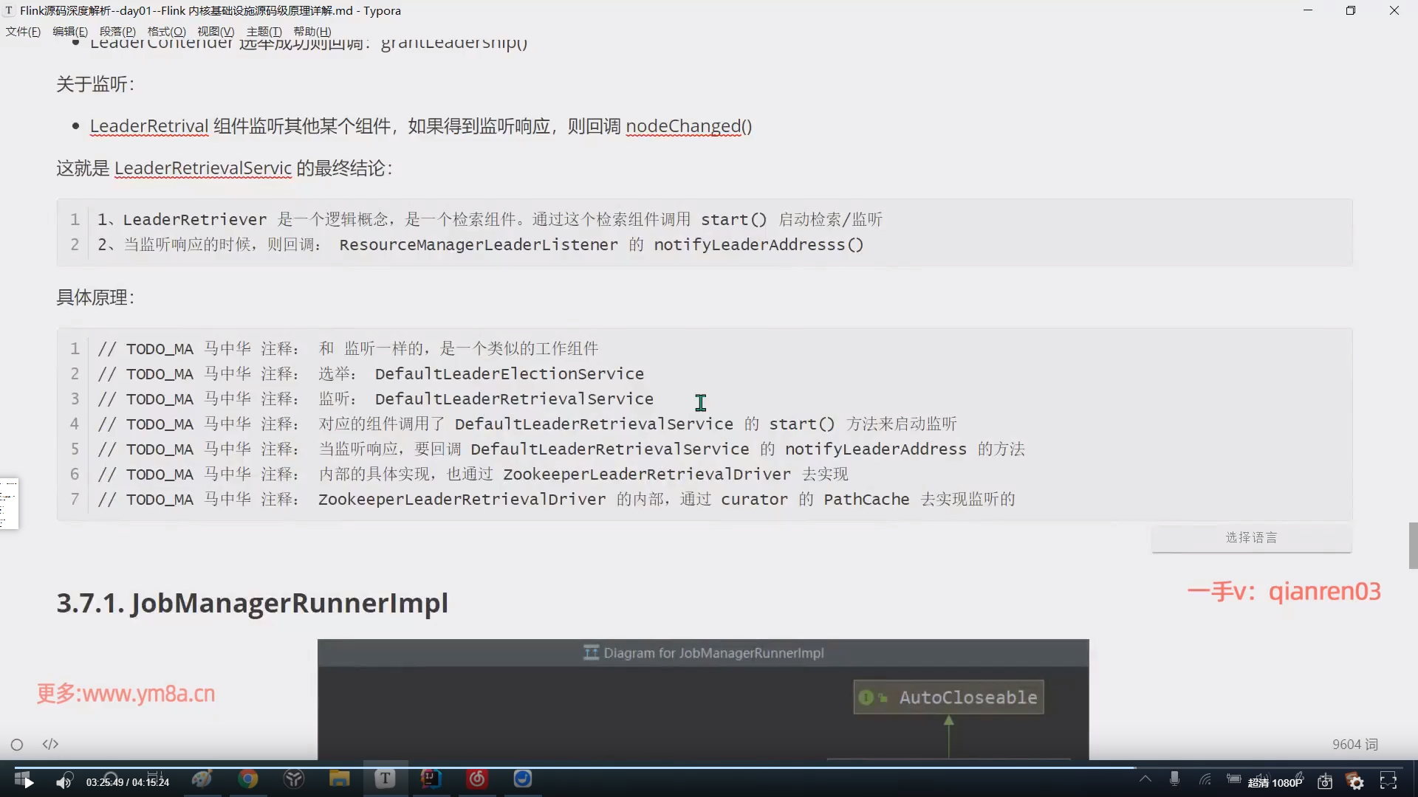Screen dimensions: 1418x797
Task: Take a video screenshot with camera icon
Action: point(1325,782)
